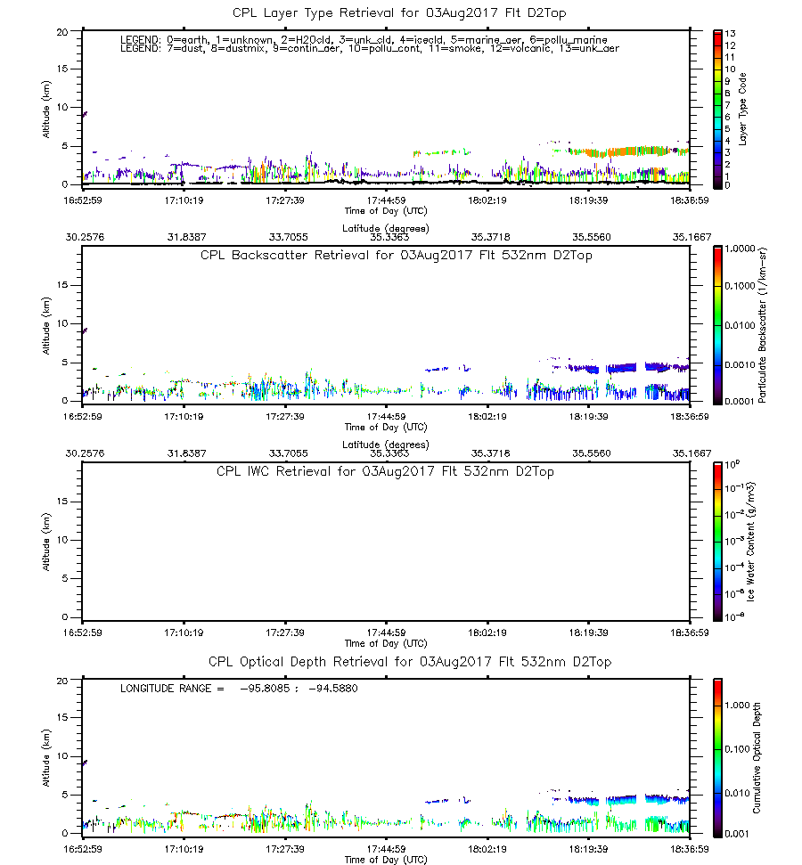Click tick 1.000 on the optical depth scale
The image size is (802, 865).
coord(737,705)
